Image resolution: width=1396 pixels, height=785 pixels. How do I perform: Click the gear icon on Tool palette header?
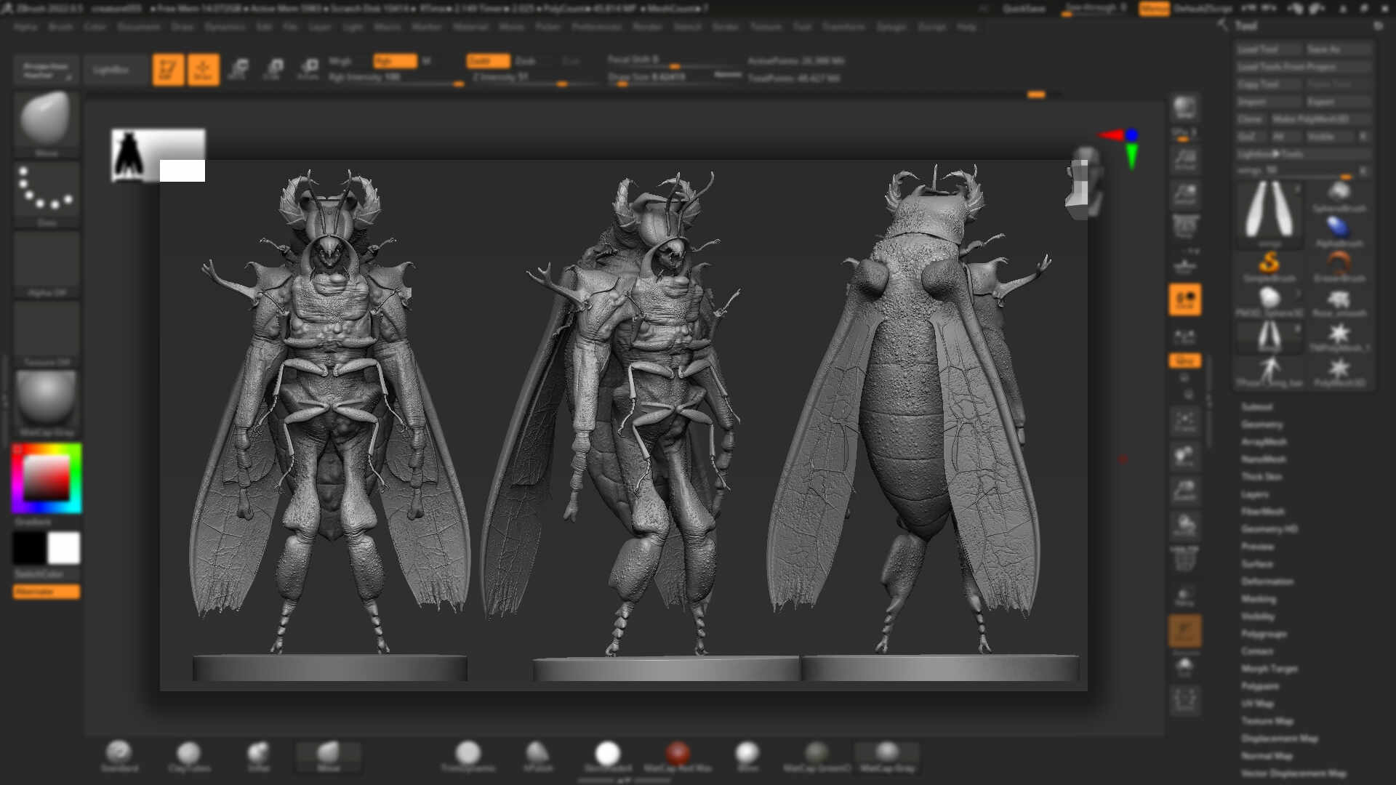point(1378,25)
